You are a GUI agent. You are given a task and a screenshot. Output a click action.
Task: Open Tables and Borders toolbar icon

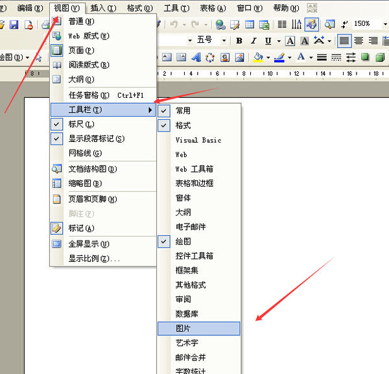coord(235,25)
